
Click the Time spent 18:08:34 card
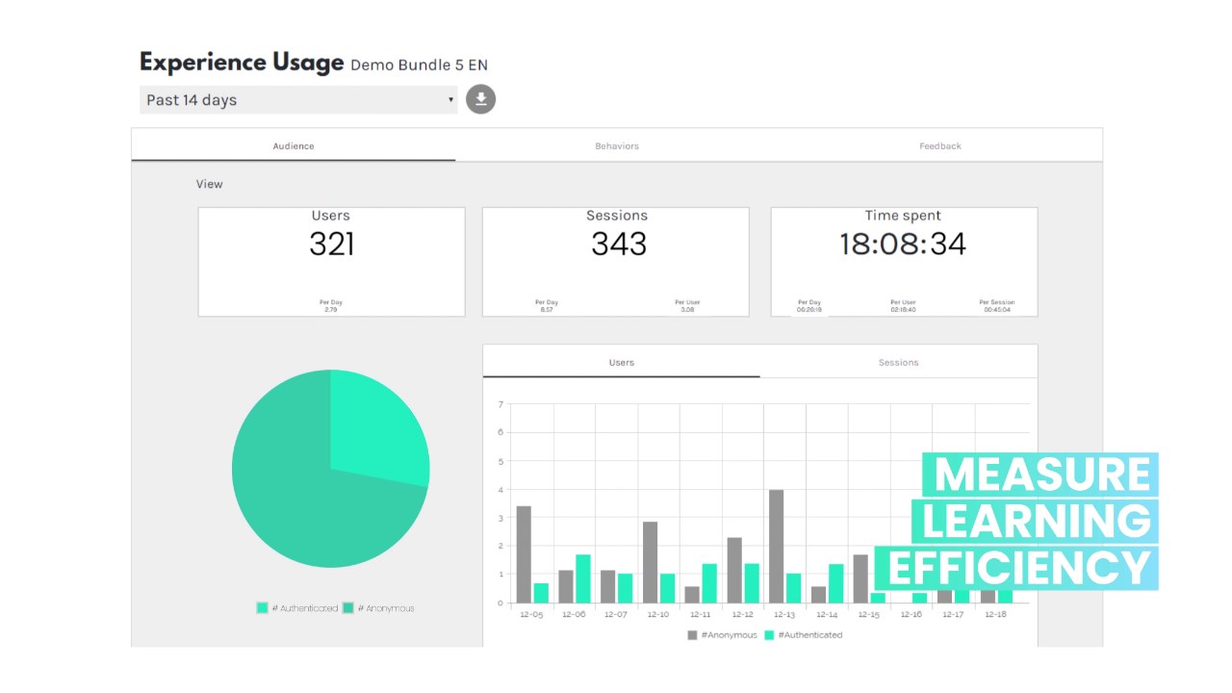coord(904,262)
